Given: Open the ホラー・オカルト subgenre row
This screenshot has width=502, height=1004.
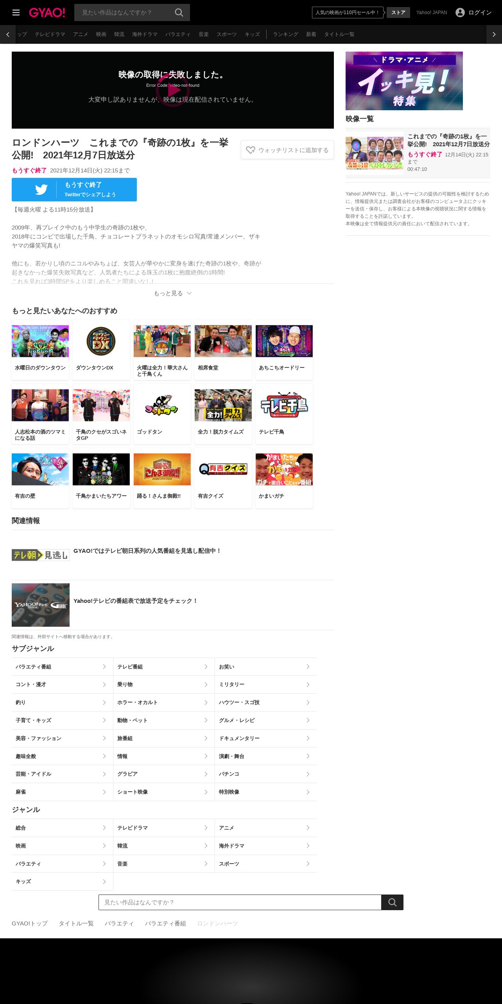Looking at the screenshot, I should tap(164, 703).
